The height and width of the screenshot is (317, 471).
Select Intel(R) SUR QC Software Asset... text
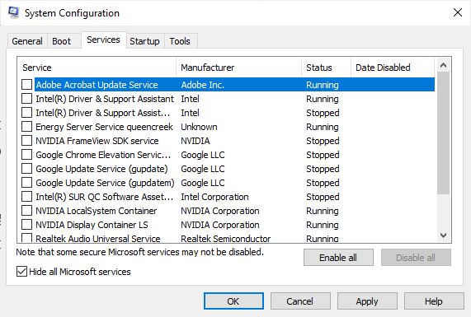(104, 197)
